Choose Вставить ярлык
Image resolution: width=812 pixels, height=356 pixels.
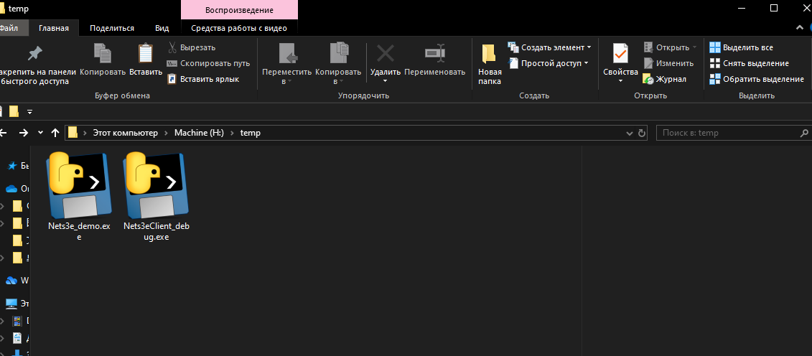[203, 79]
